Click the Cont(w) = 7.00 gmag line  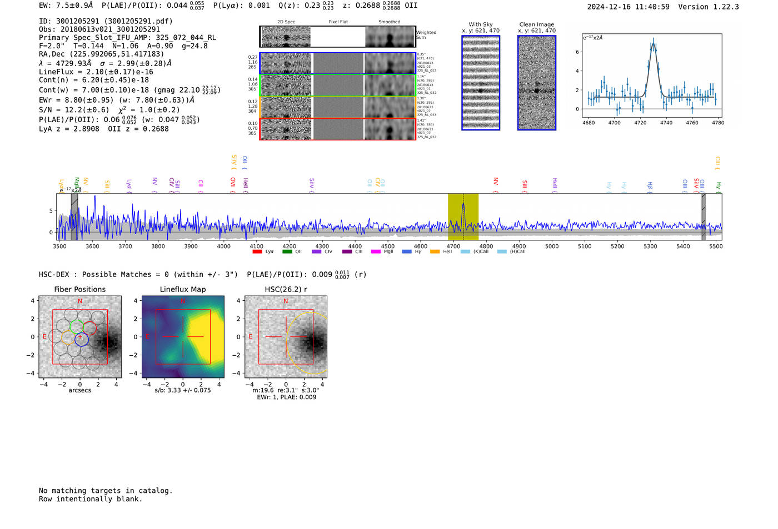130,90
